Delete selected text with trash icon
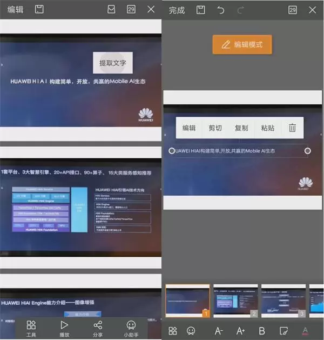 tap(292, 128)
